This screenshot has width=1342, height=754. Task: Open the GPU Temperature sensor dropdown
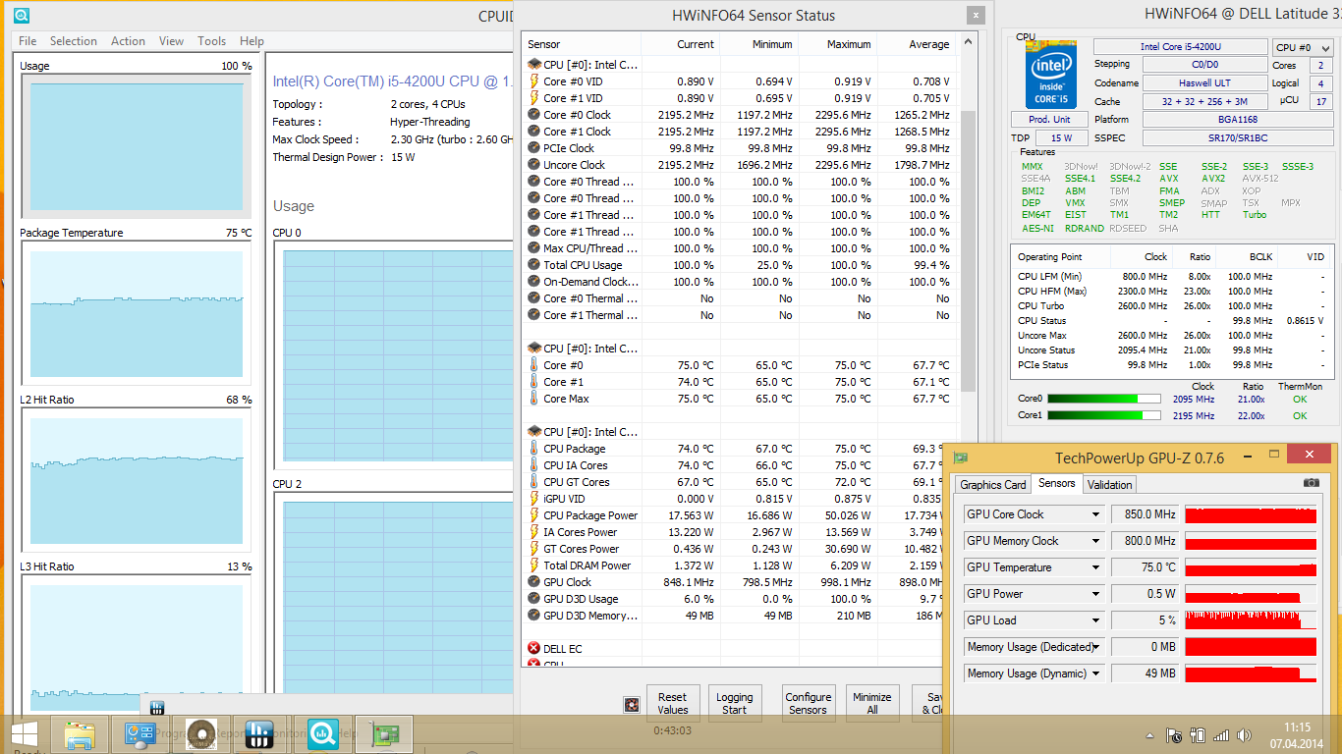coord(1096,567)
